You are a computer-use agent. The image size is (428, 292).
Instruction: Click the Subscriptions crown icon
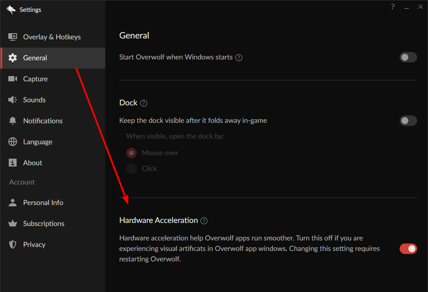pyautogui.click(x=13, y=223)
